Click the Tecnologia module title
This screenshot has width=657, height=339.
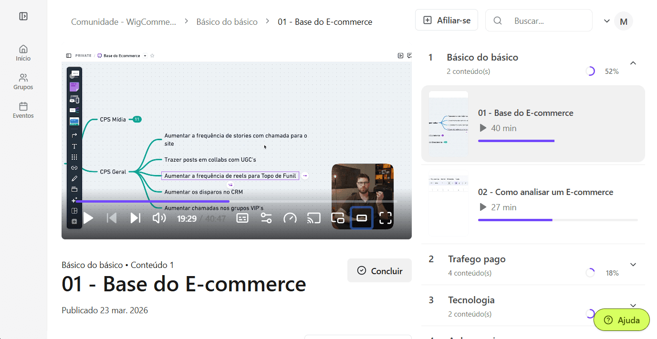471,300
